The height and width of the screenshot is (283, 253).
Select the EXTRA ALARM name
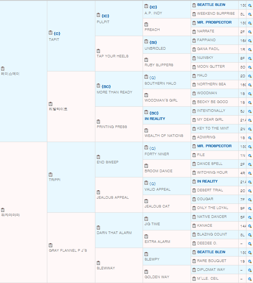tap(157, 242)
